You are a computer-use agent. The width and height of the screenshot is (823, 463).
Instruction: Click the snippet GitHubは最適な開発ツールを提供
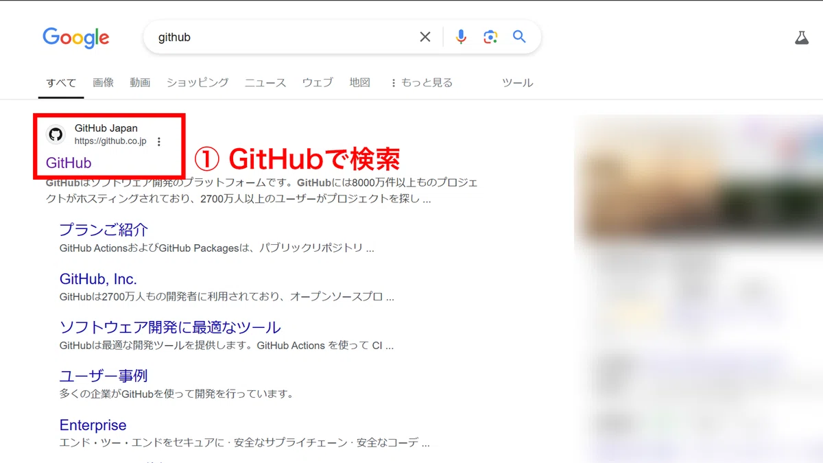click(x=227, y=345)
